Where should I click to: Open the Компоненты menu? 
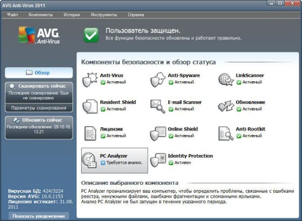pyautogui.click(x=41, y=15)
